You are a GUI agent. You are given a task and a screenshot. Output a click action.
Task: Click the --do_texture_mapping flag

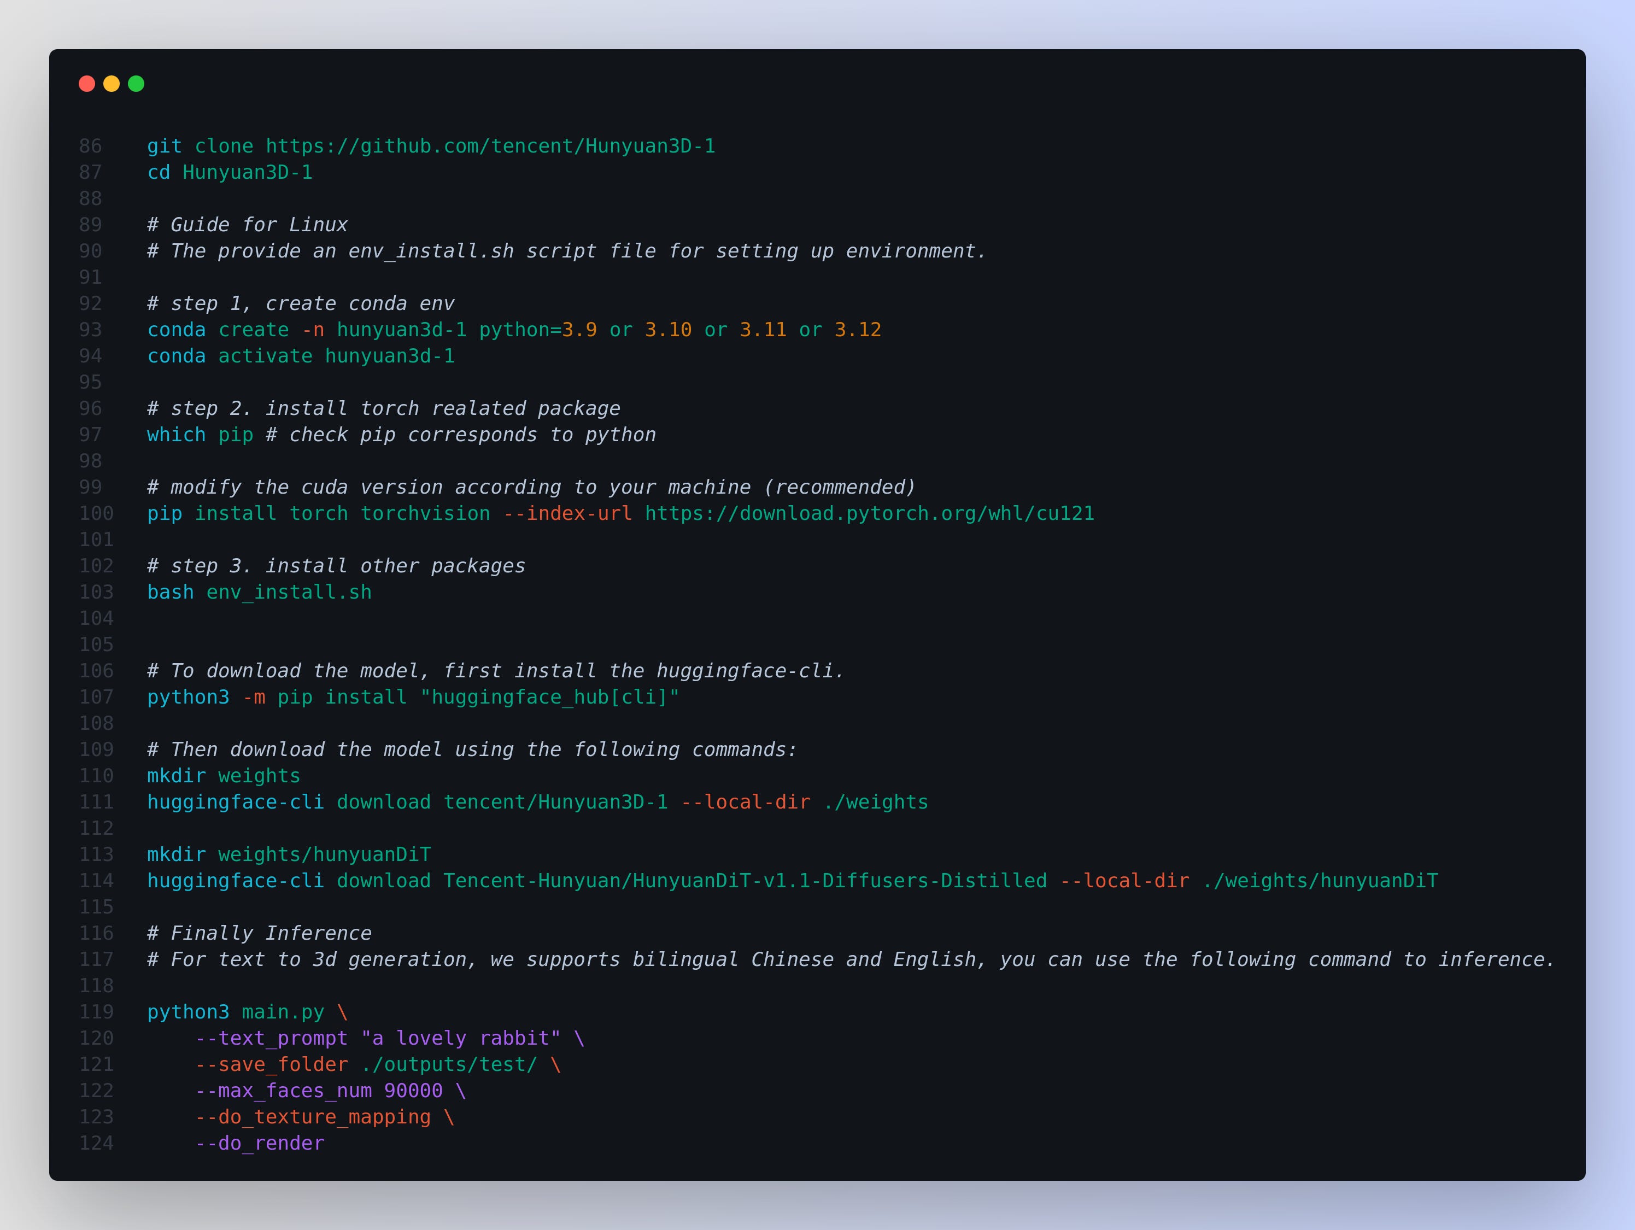click(x=312, y=1117)
